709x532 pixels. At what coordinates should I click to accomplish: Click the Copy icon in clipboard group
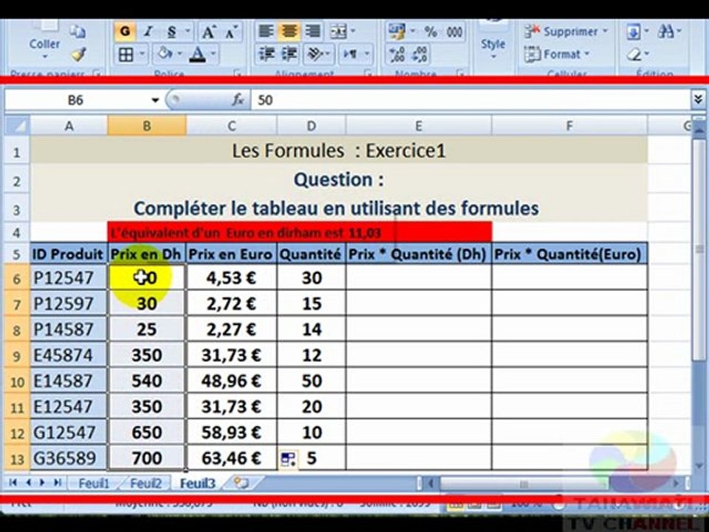pos(78,31)
